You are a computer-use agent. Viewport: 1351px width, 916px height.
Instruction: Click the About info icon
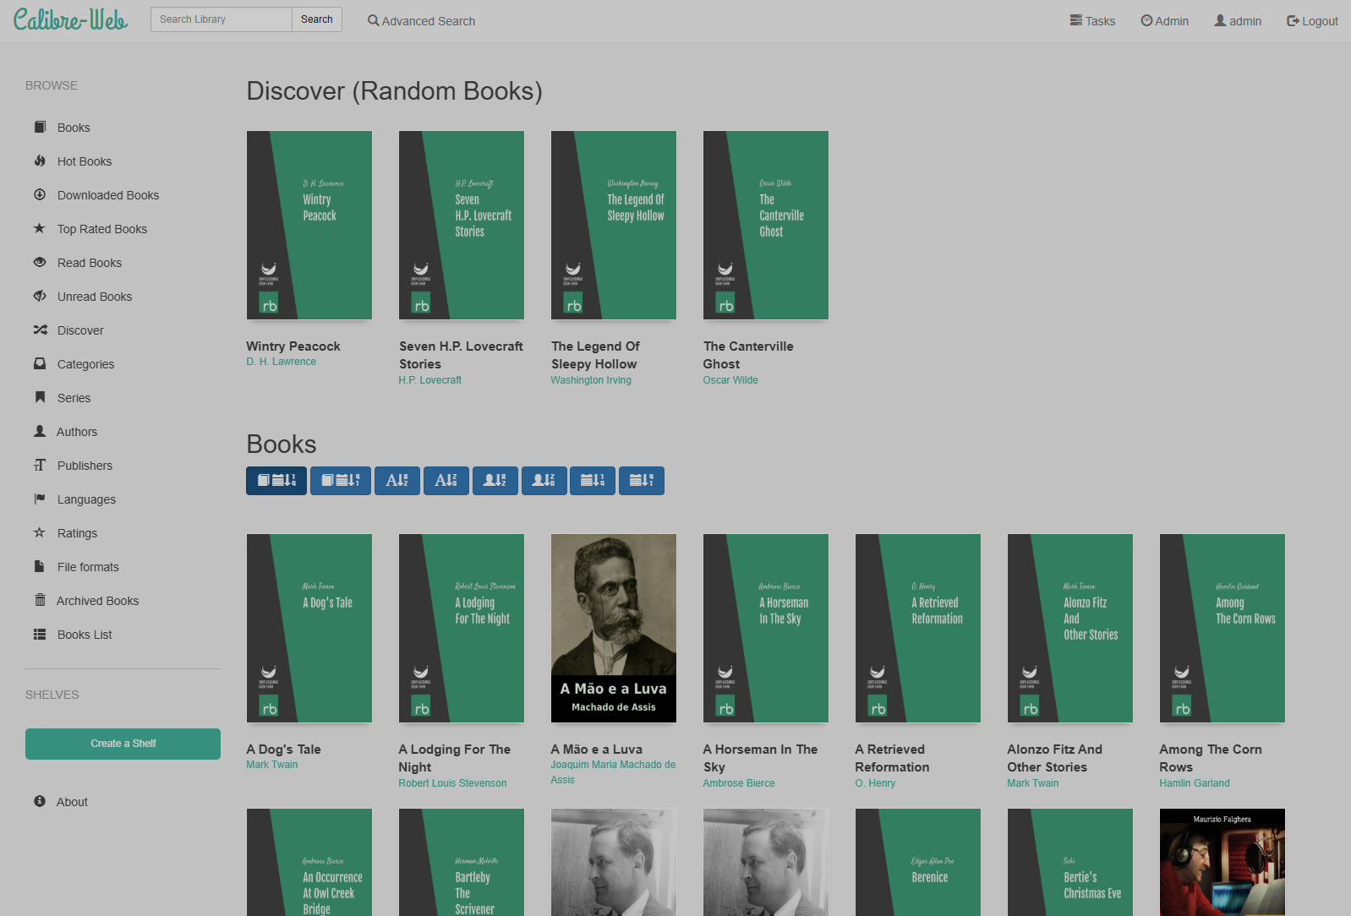40,801
